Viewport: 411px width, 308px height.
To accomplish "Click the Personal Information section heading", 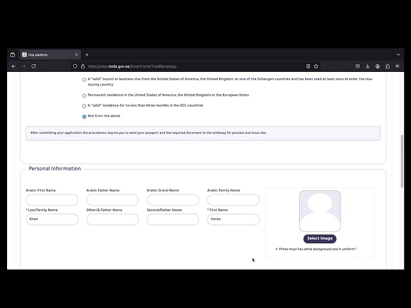I will point(55,169).
